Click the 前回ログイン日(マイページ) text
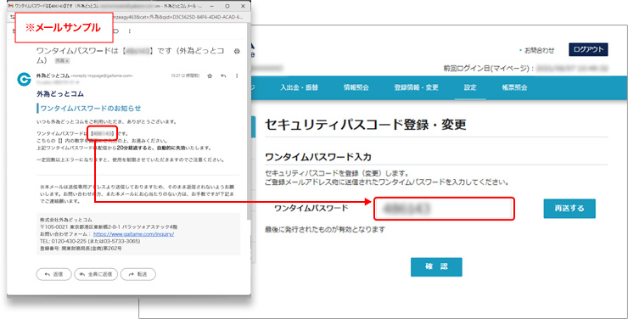 tap(488, 69)
